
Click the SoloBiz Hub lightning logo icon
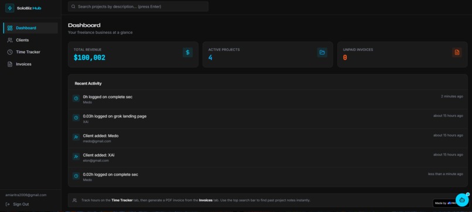9,8
